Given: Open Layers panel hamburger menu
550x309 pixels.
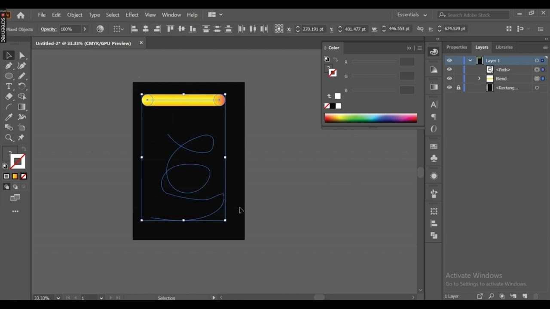Looking at the screenshot, I should 545,47.
